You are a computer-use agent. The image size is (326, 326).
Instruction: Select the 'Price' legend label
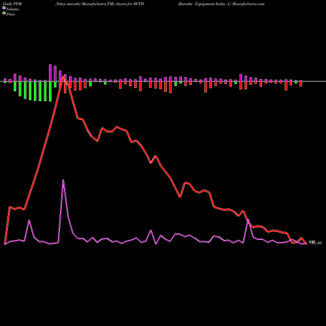click(x=10, y=14)
